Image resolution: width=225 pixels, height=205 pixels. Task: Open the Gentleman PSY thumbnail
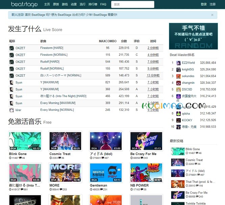coord(106,173)
